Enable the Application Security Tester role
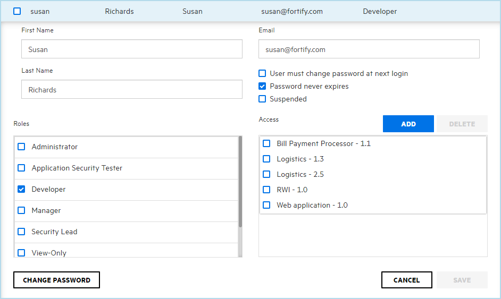This screenshot has width=501, height=299. (21, 168)
